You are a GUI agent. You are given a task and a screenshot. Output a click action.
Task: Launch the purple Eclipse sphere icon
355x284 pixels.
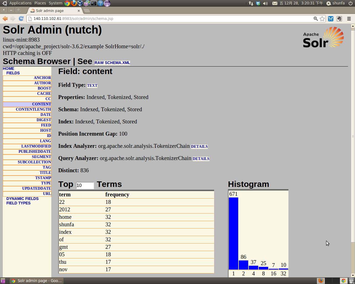pyautogui.click(x=107, y=3)
